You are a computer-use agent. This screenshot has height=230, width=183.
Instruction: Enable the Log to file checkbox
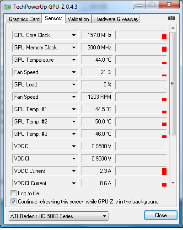click(x=13, y=193)
